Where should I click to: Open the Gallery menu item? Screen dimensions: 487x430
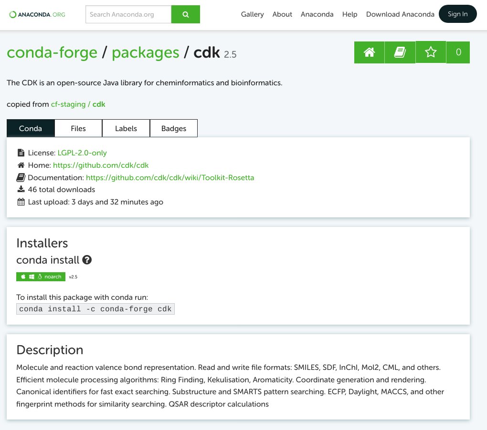(x=252, y=14)
